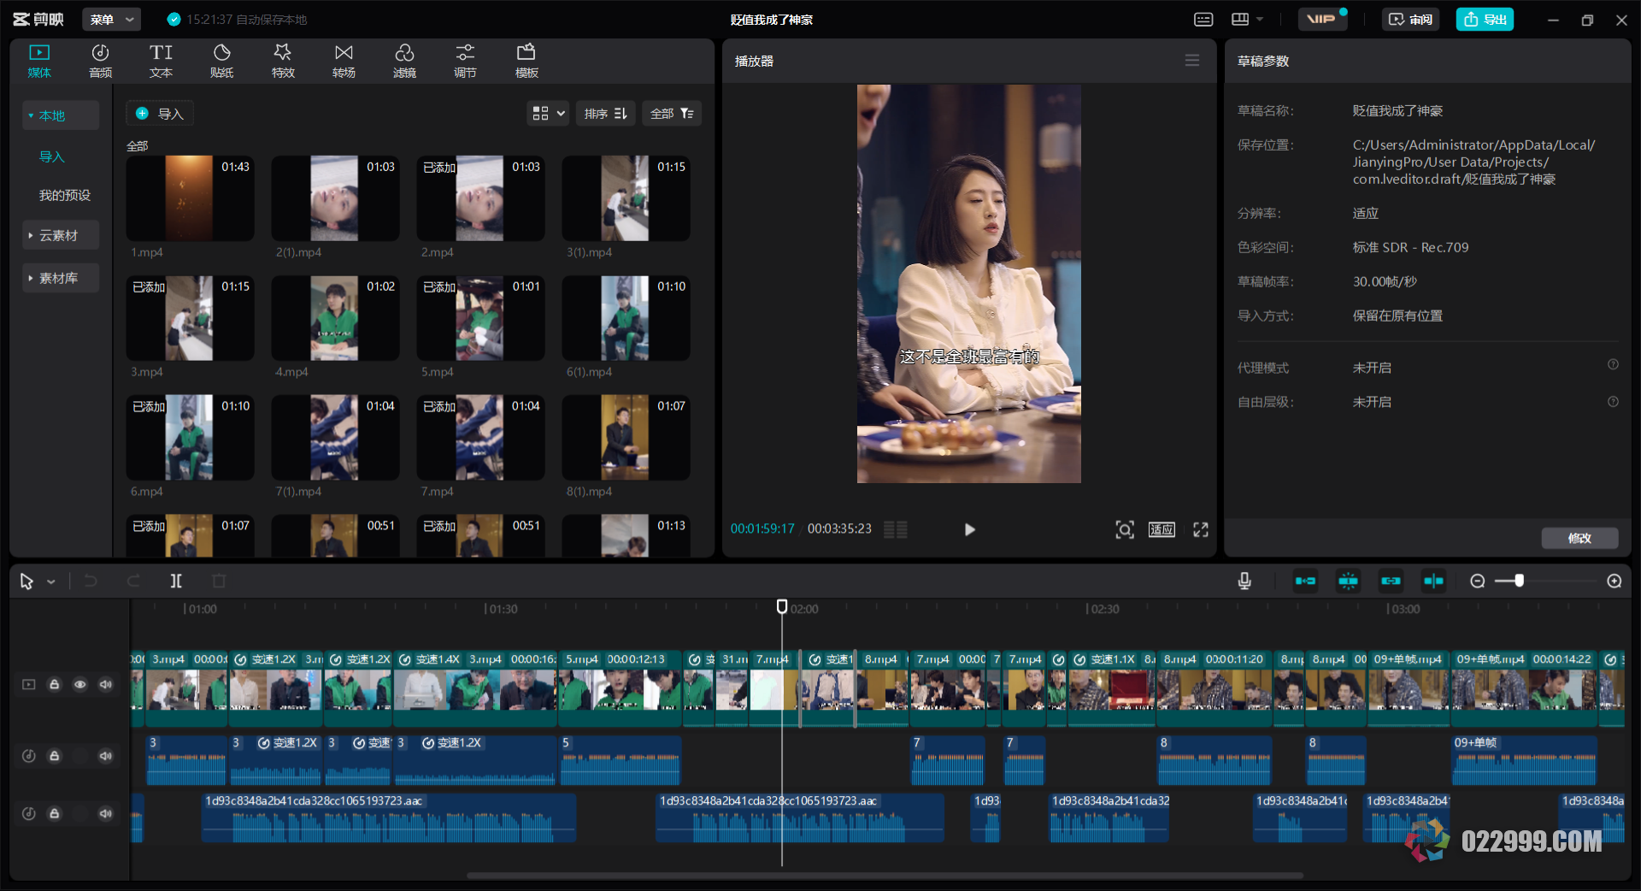Viewport: 1641px width, 891px height.
Task: Click the 02:30 mark on timeline ruler
Action: point(1103,609)
